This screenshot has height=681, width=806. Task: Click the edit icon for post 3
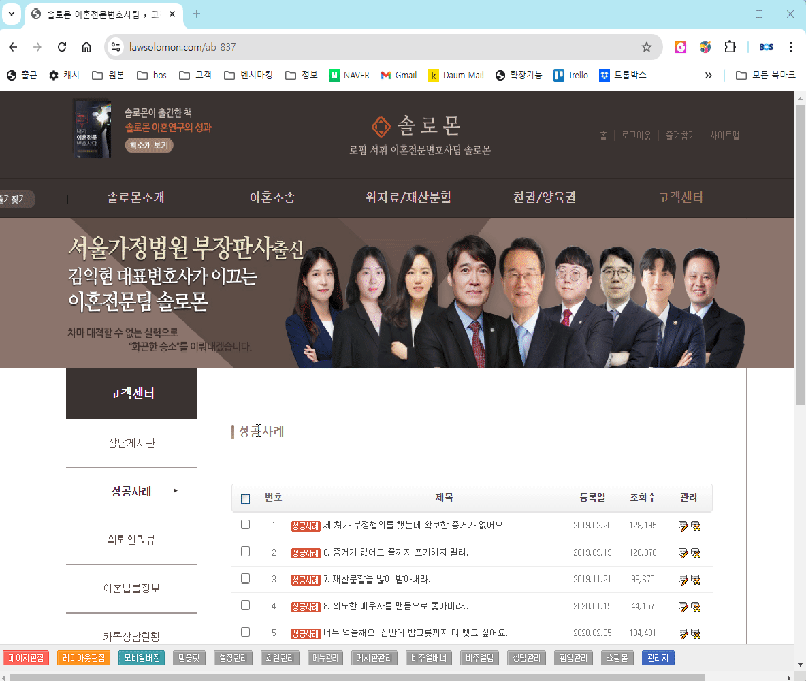683,580
